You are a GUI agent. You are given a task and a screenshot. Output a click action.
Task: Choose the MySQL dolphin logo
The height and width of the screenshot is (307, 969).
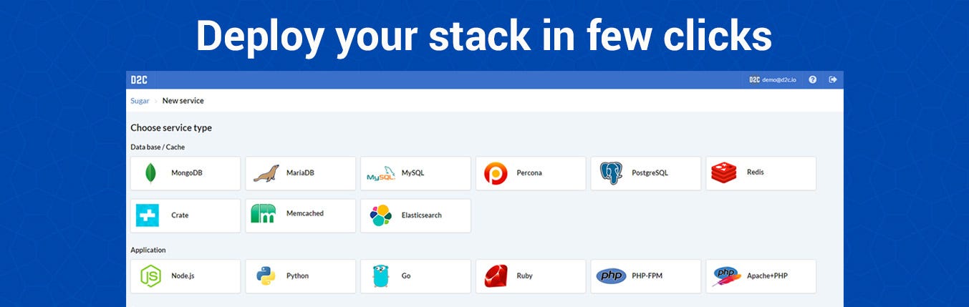coord(380,174)
